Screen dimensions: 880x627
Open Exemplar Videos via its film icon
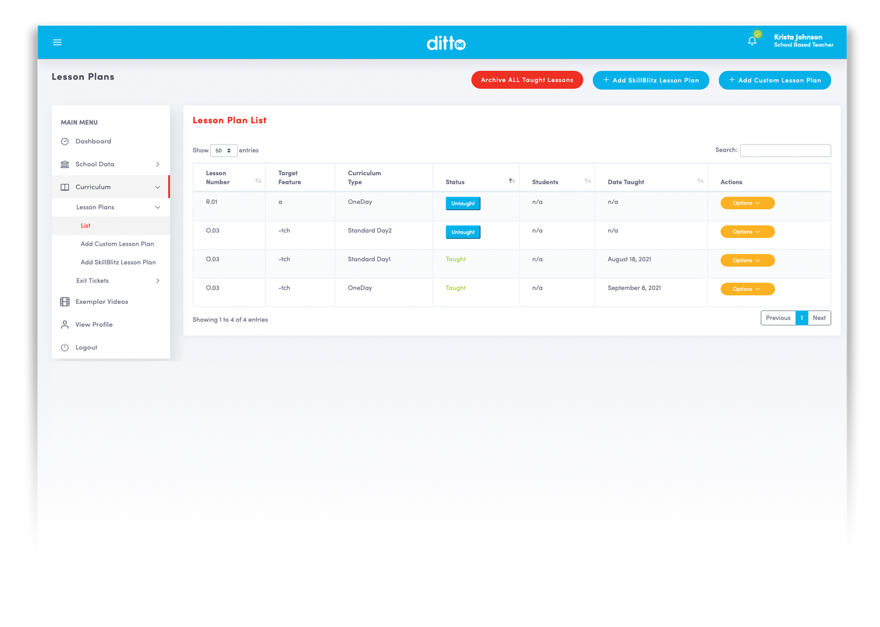pos(64,301)
